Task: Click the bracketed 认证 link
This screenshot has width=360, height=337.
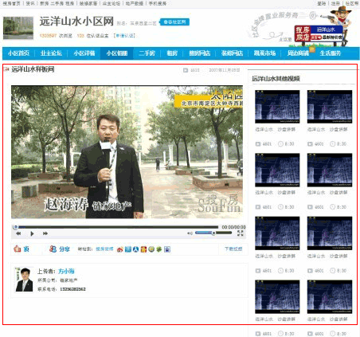Action: [124, 35]
